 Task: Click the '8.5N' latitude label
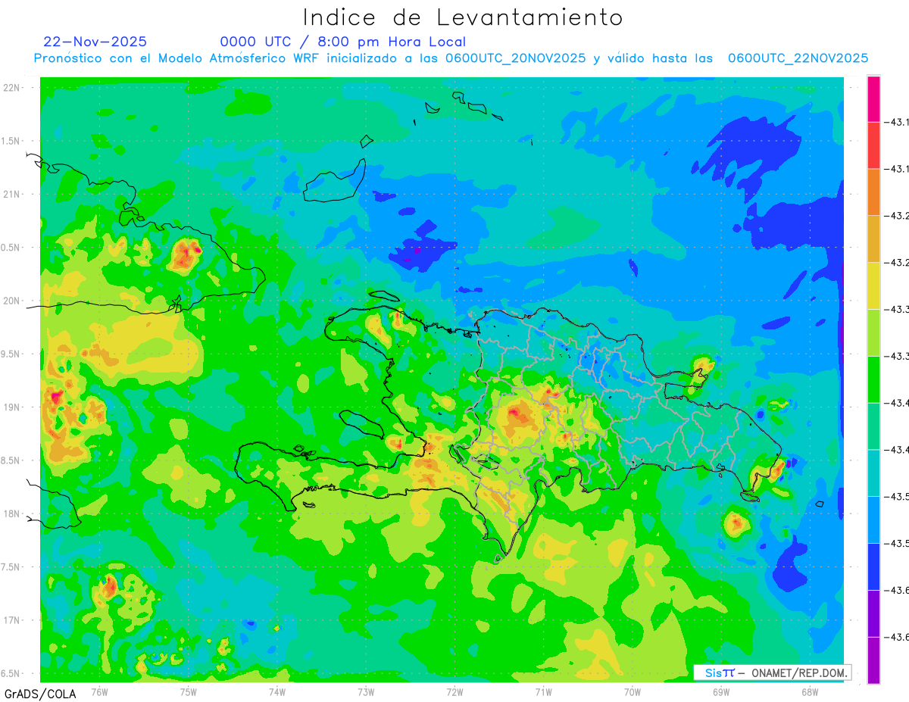(11, 460)
